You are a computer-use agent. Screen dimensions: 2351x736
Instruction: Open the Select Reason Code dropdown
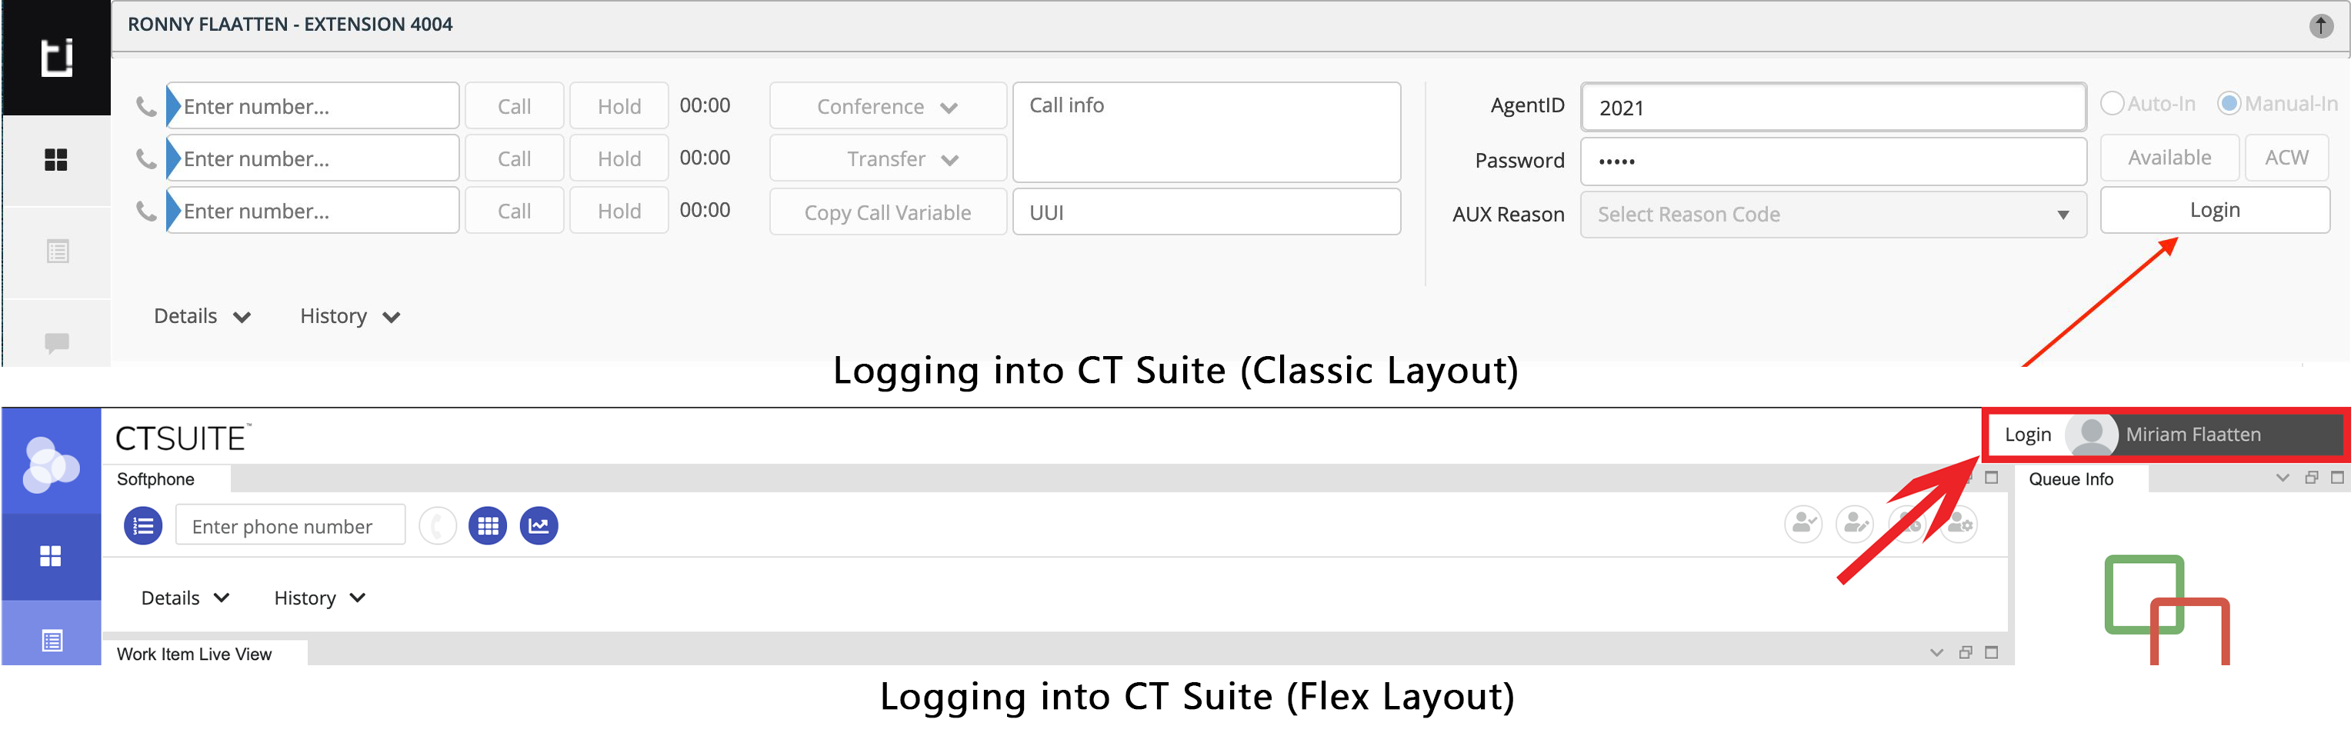click(1832, 215)
